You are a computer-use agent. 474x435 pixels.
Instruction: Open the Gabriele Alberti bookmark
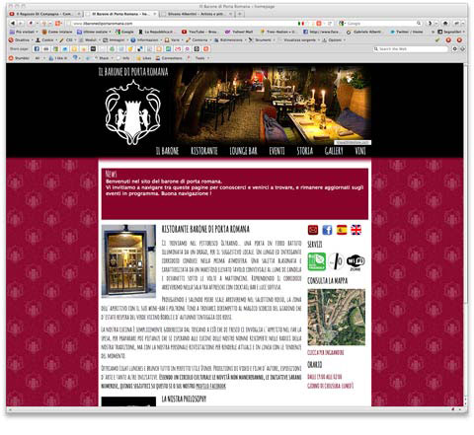pos(364,32)
